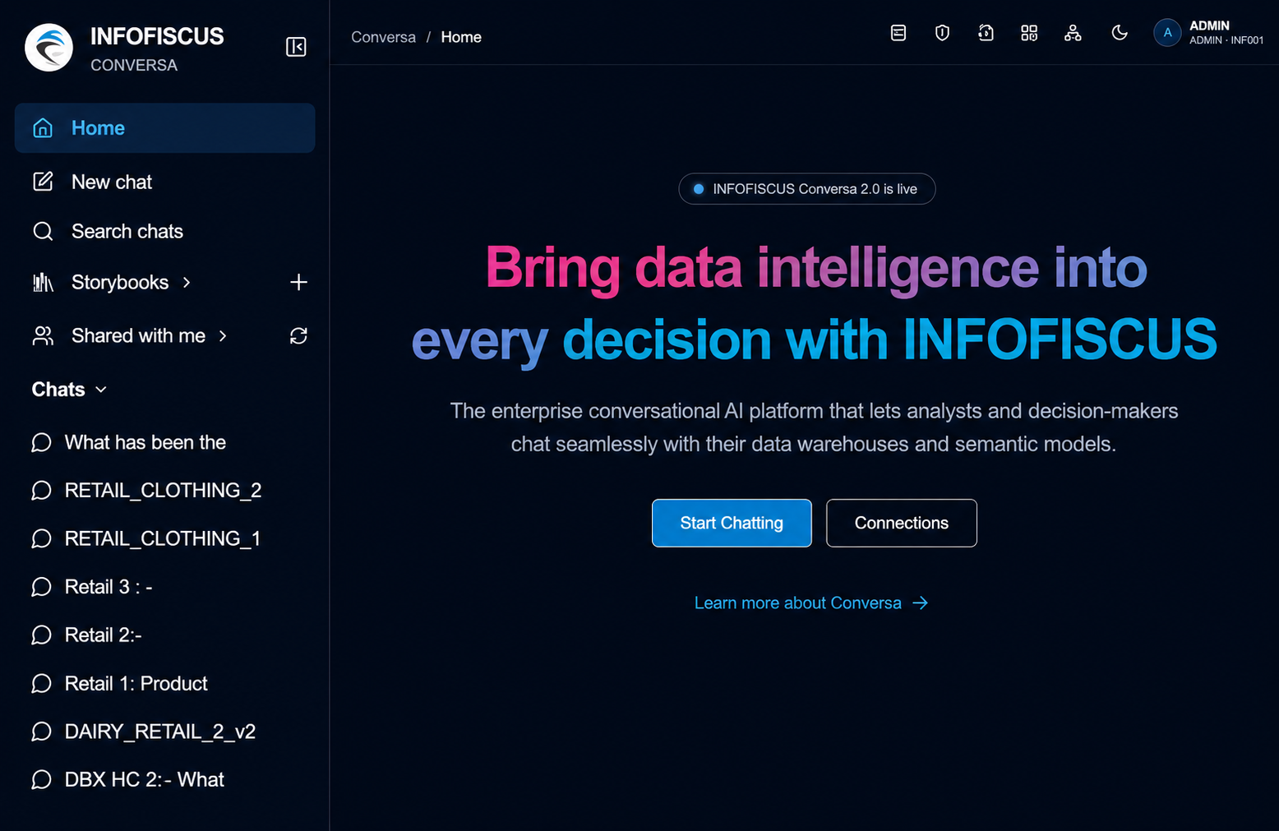The height and width of the screenshot is (831, 1279).
Task: Open chat RETAIL_CLOTHING_2
Action: (164, 490)
